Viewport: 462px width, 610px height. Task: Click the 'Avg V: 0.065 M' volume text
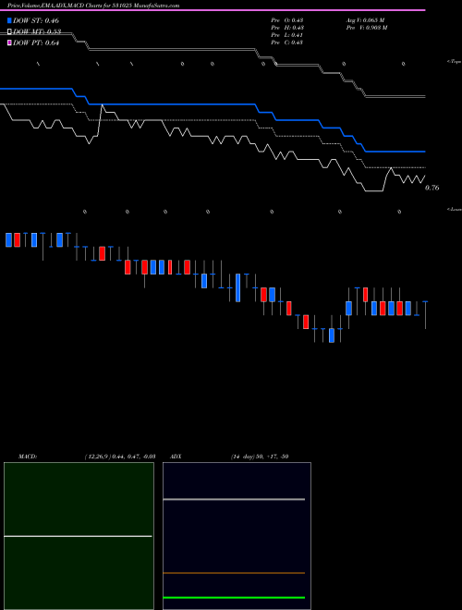coord(365,20)
